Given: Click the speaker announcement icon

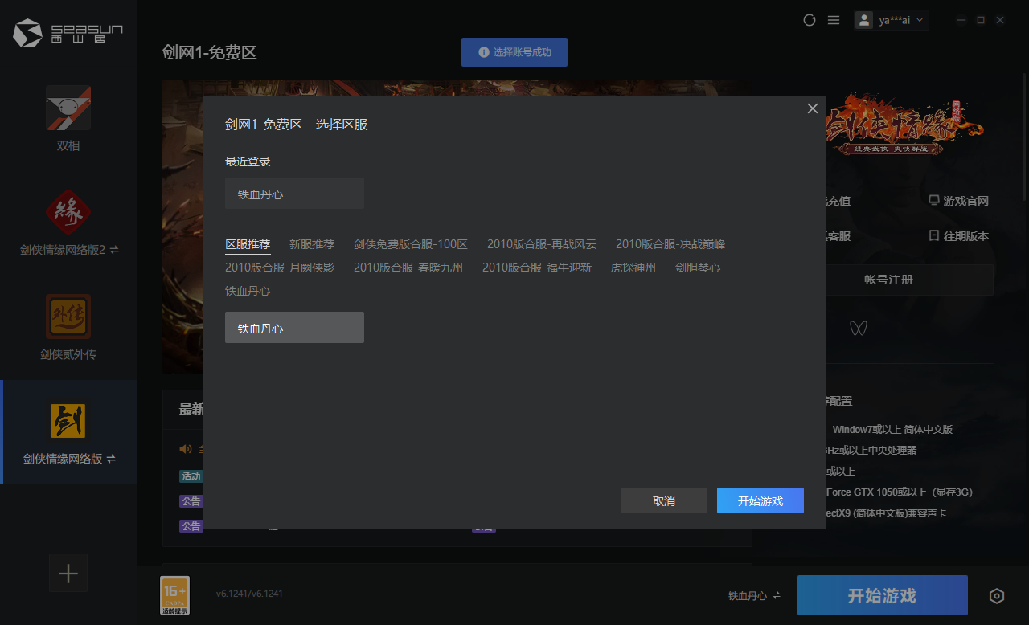Looking at the screenshot, I should coord(186,449).
